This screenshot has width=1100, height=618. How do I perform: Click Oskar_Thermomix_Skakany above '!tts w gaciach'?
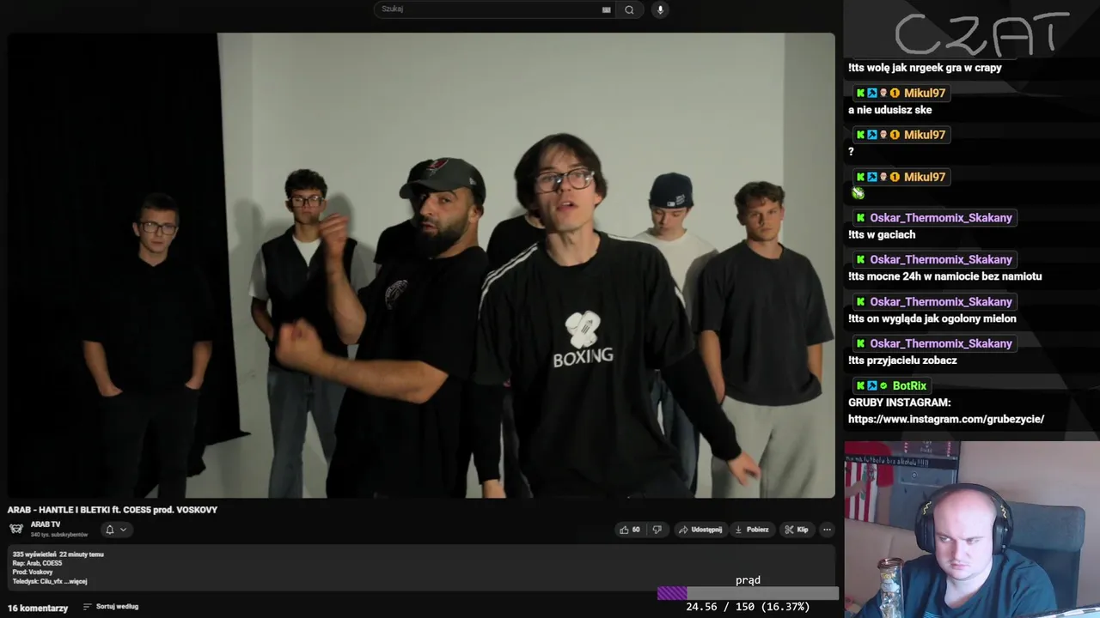[941, 218]
